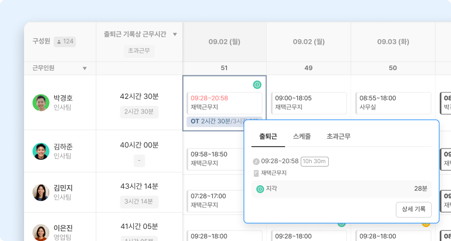Open 김민지's profile avatar
Image resolution: width=451 pixels, height=241 pixels.
[41, 193]
